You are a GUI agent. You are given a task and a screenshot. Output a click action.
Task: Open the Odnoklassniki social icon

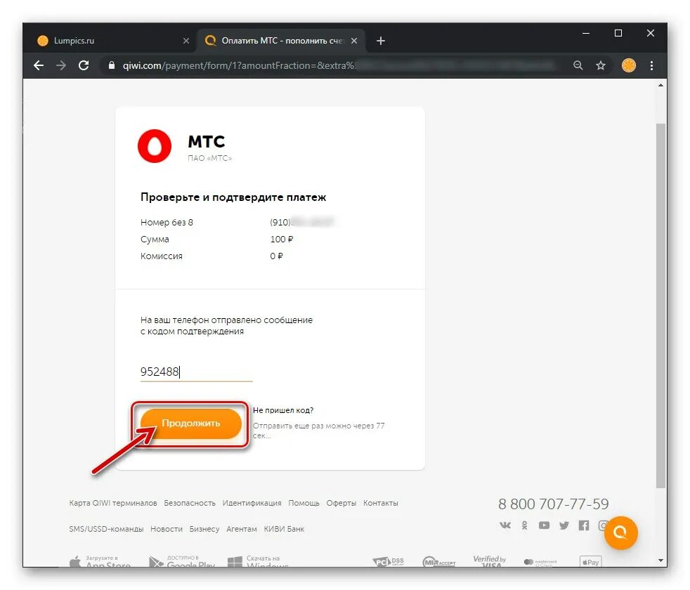point(525,525)
